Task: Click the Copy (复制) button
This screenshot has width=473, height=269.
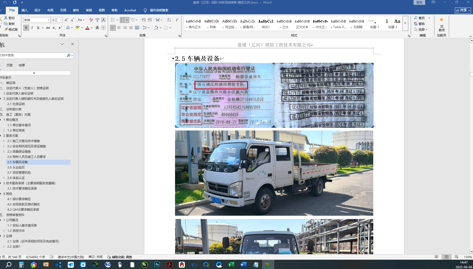Action: click(10, 24)
